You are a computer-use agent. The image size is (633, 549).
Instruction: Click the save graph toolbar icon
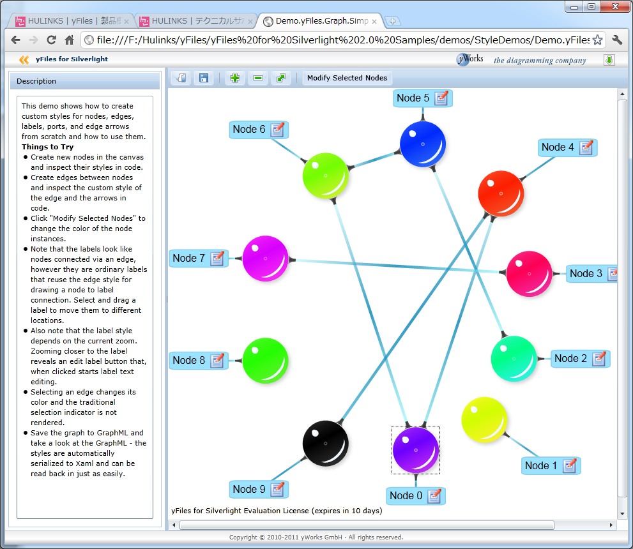[x=204, y=78]
